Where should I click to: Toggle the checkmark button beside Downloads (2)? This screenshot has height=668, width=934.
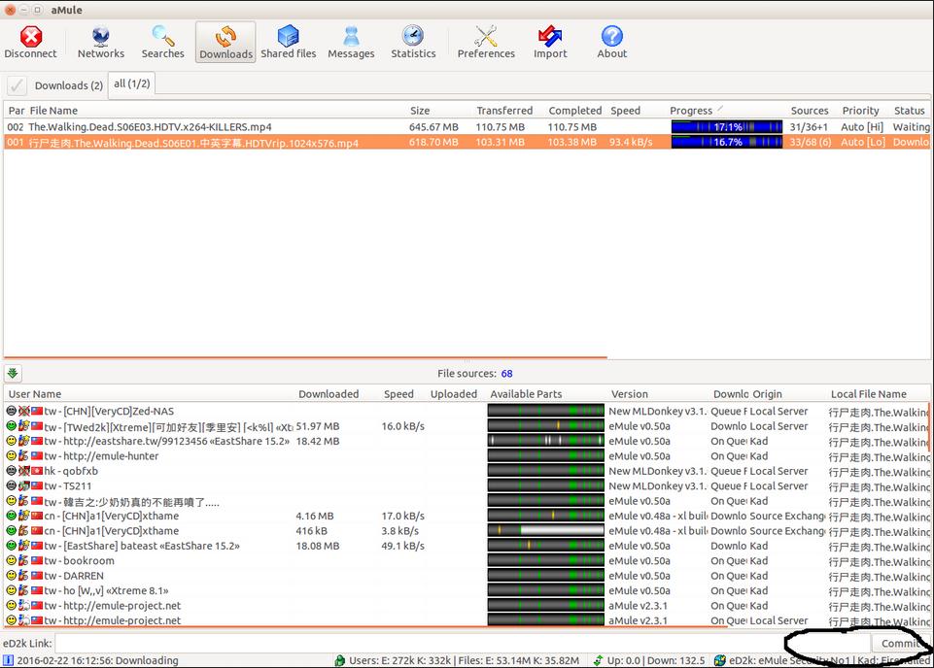(x=17, y=85)
